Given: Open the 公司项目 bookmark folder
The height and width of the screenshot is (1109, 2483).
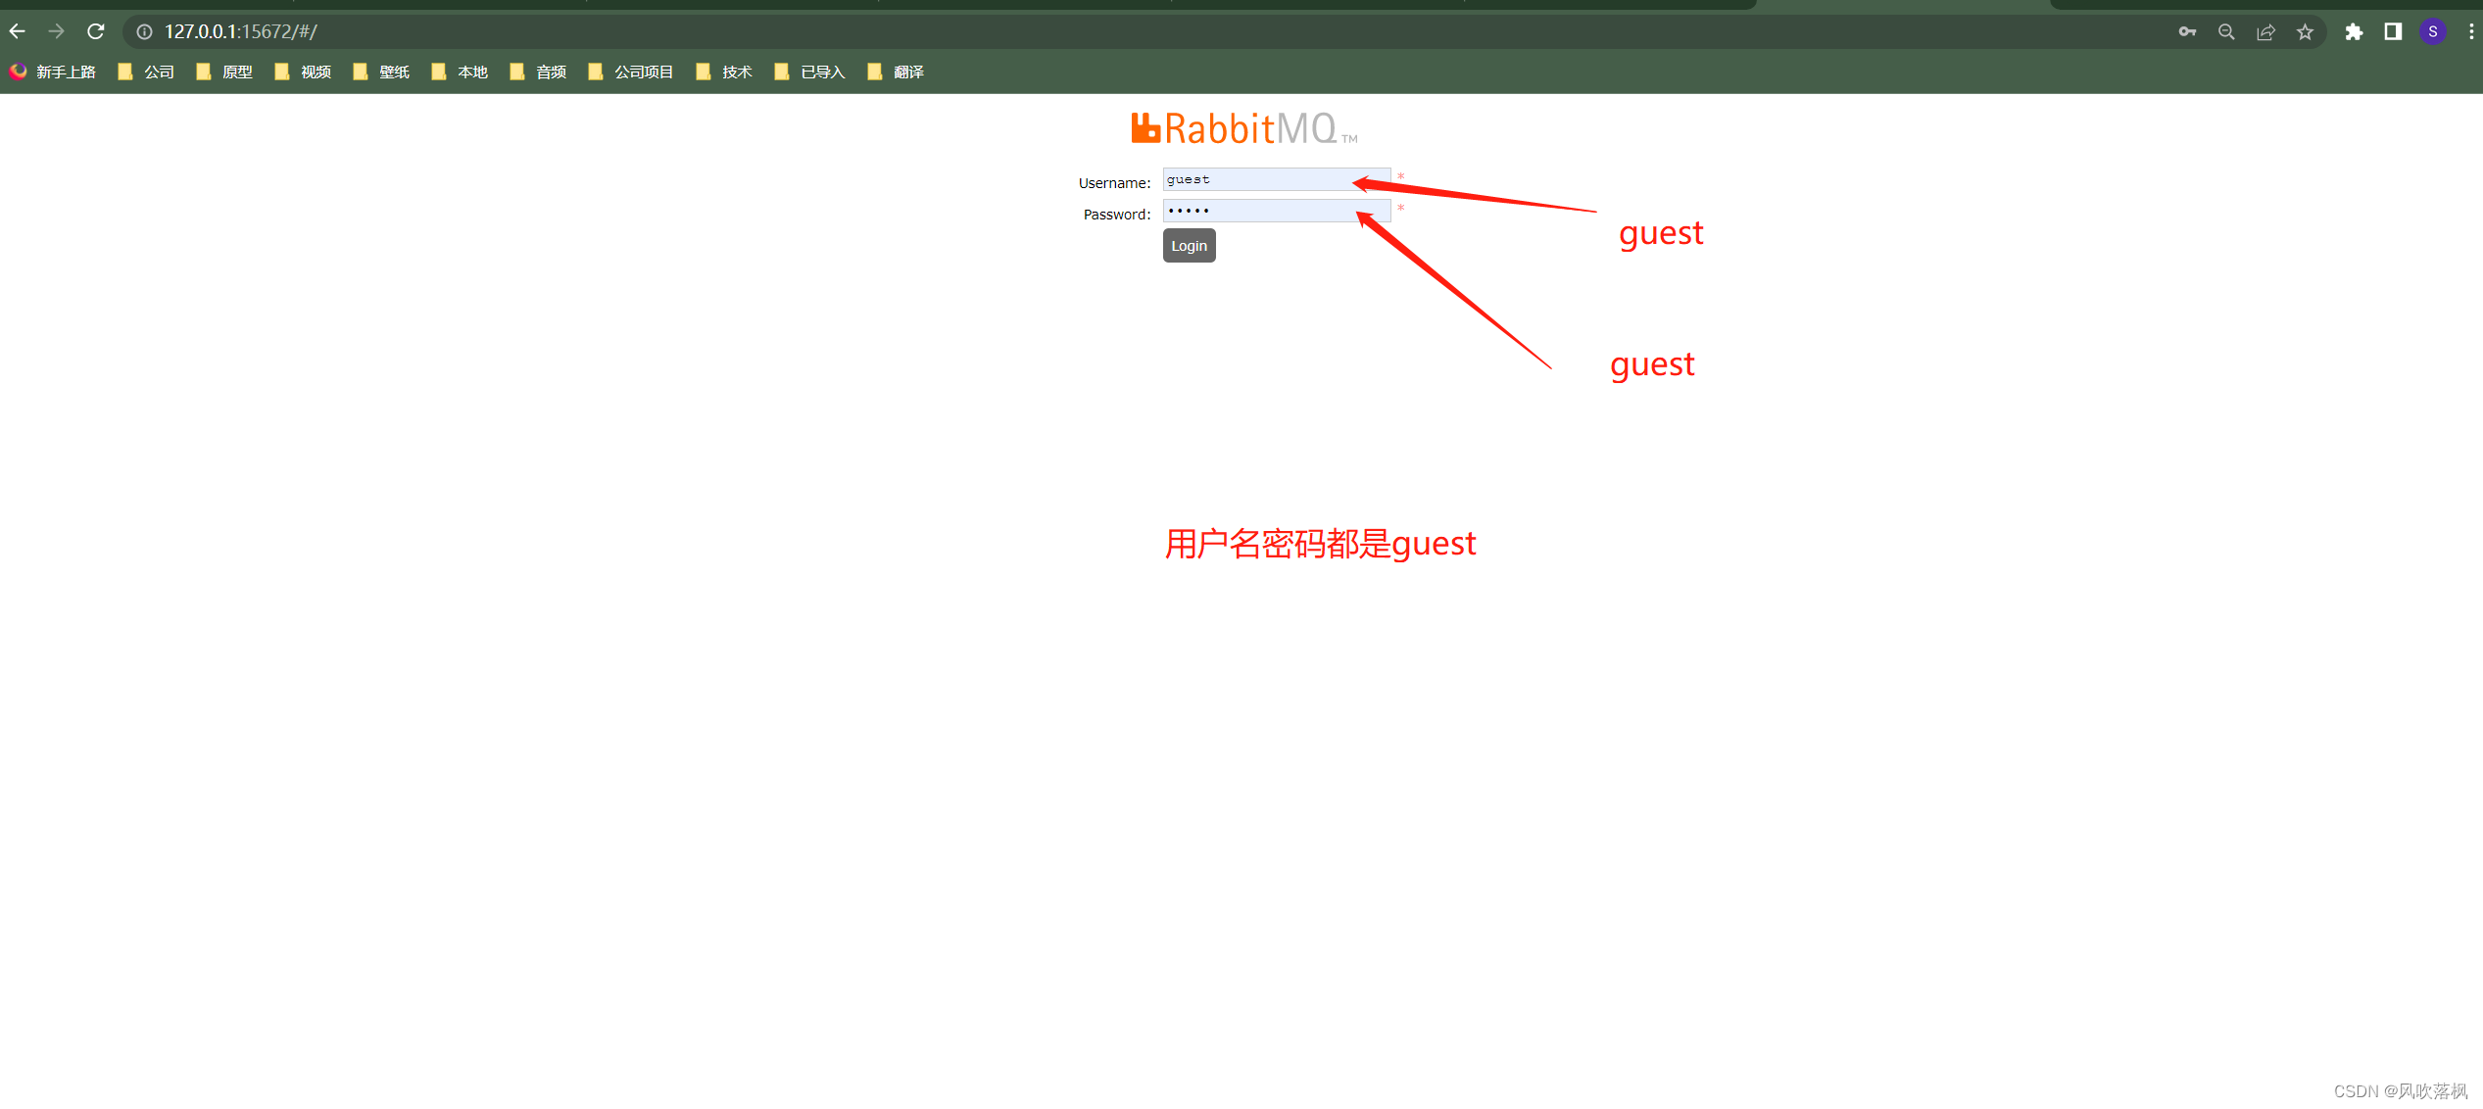Looking at the screenshot, I should click(x=631, y=72).
